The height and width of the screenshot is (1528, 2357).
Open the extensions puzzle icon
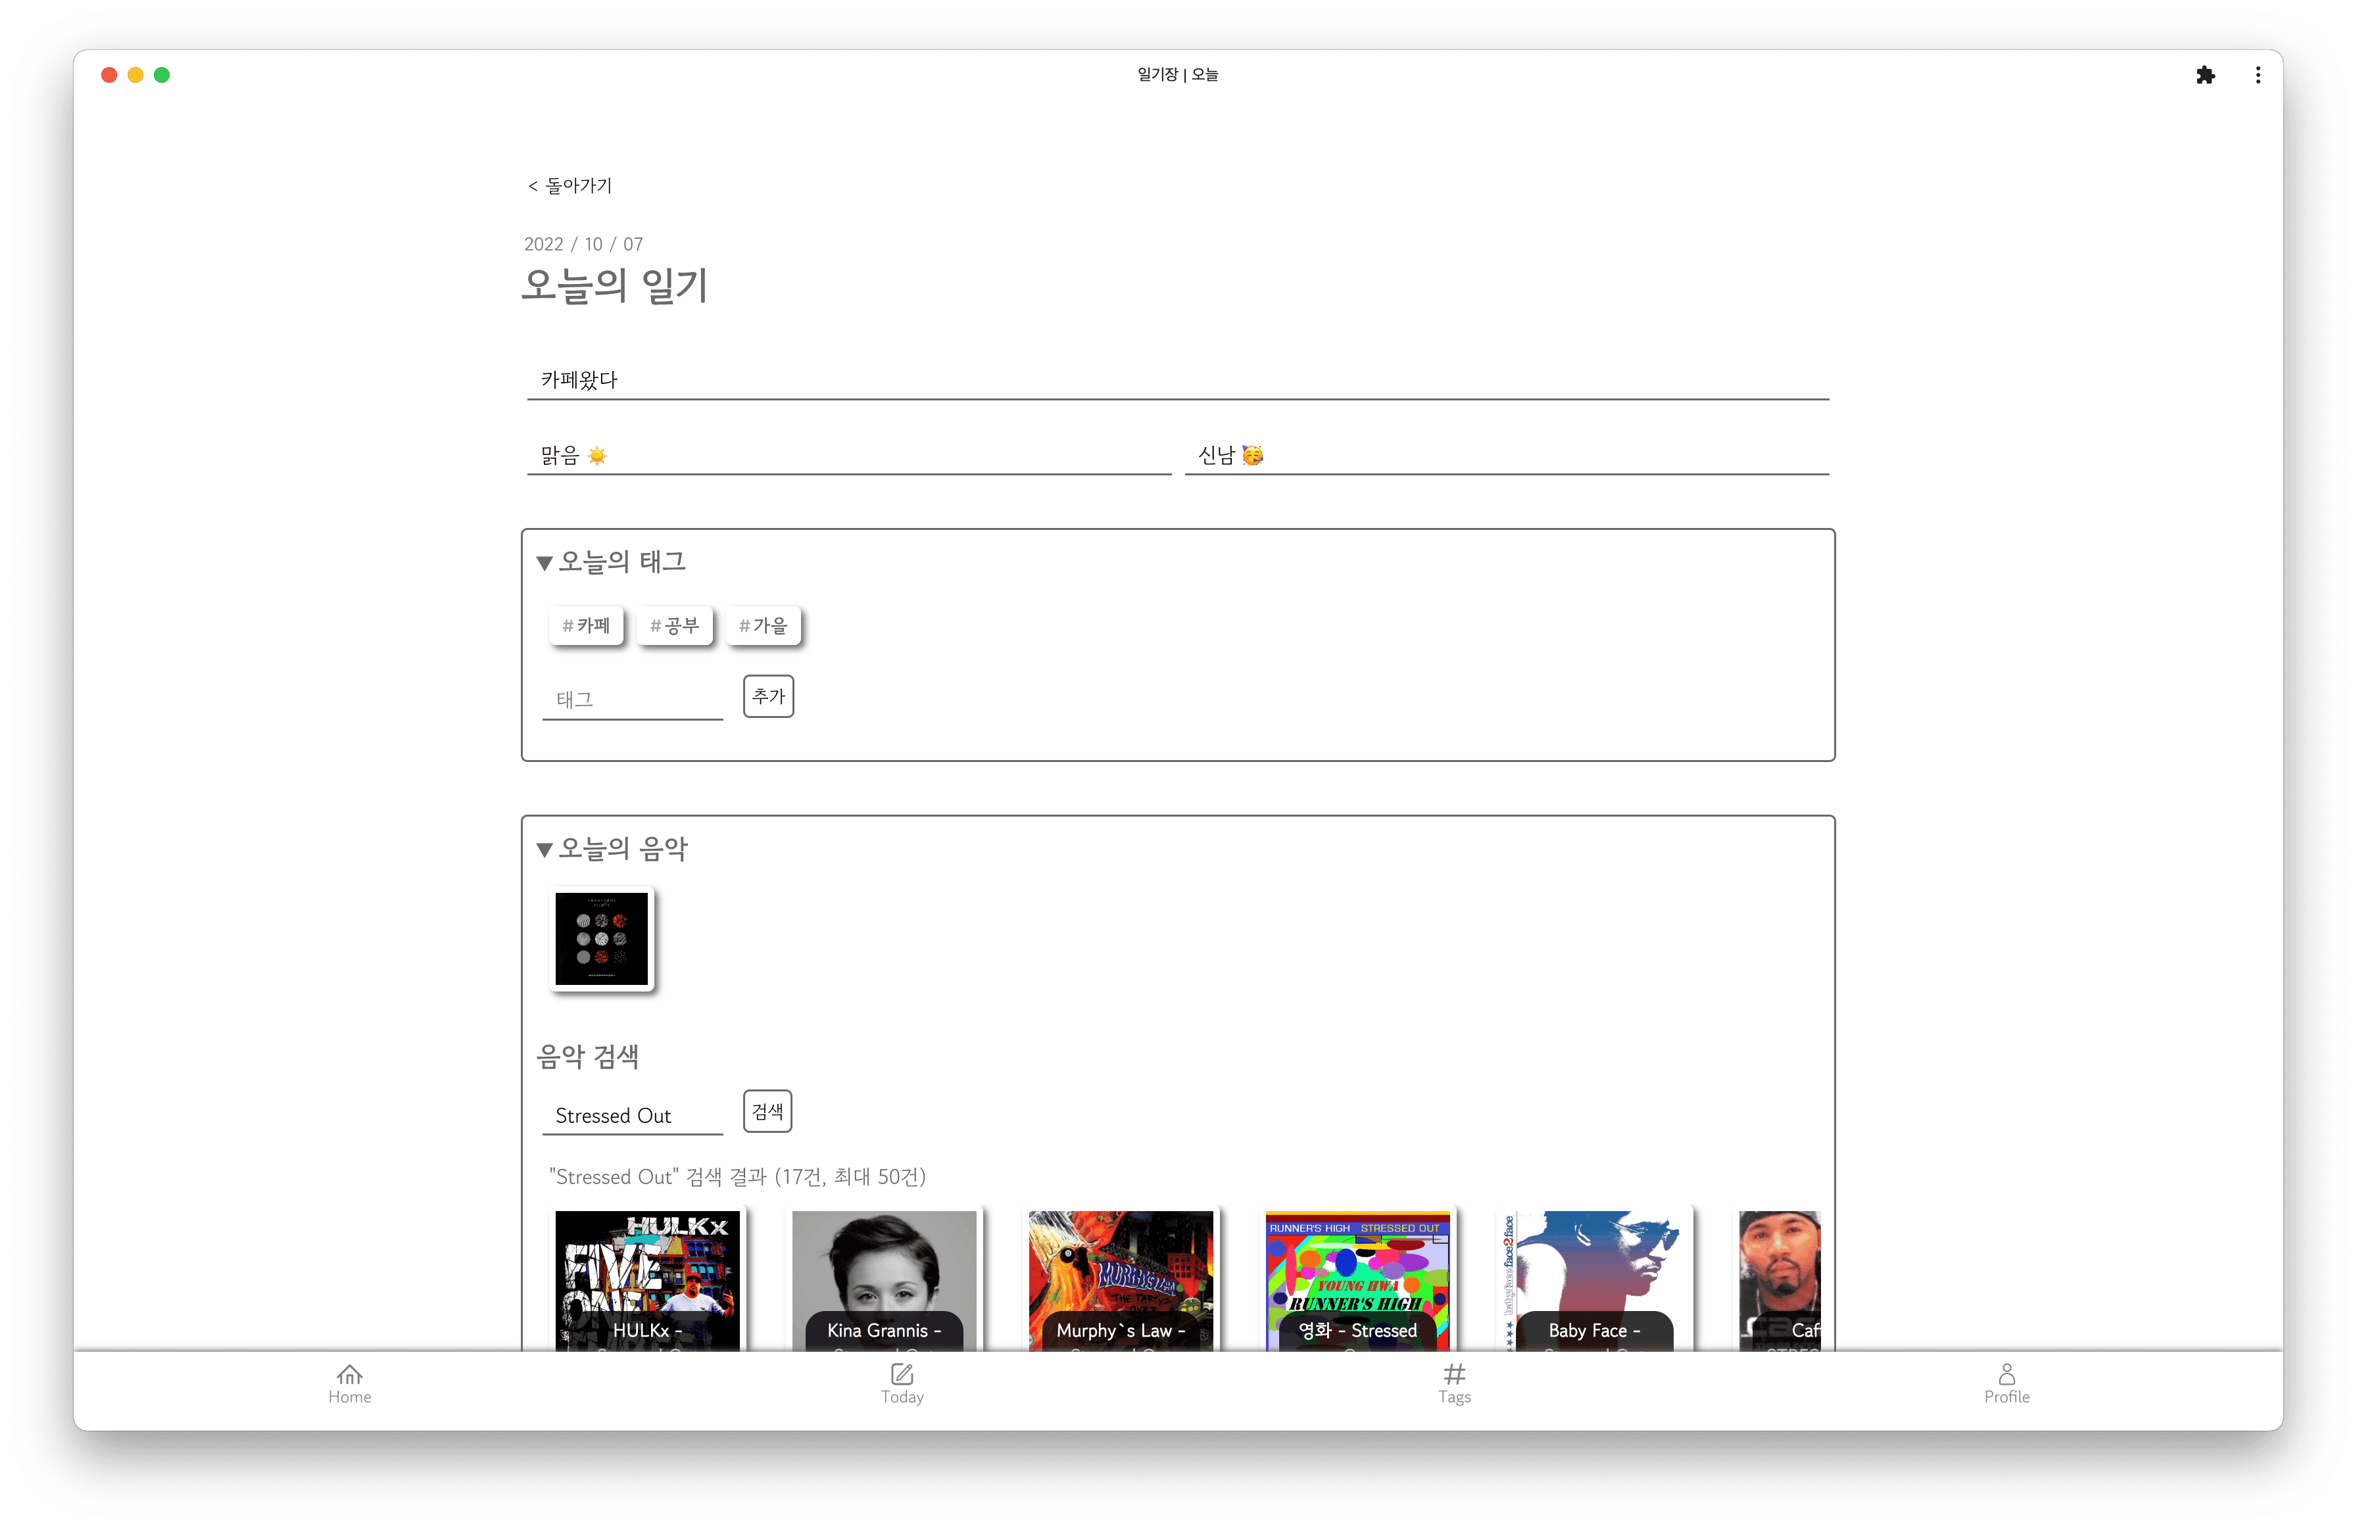(2204, 75)
